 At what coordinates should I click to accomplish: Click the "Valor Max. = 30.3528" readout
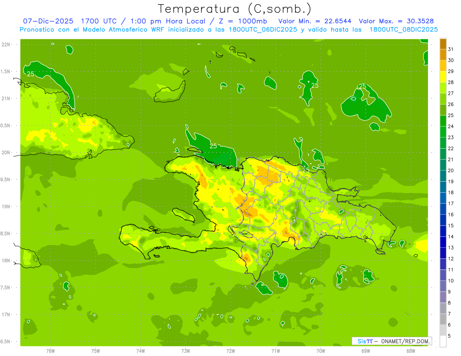[x=397, y=21]
